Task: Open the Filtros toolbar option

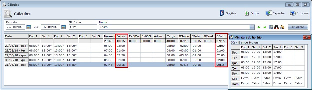Action: pos(252,13)
